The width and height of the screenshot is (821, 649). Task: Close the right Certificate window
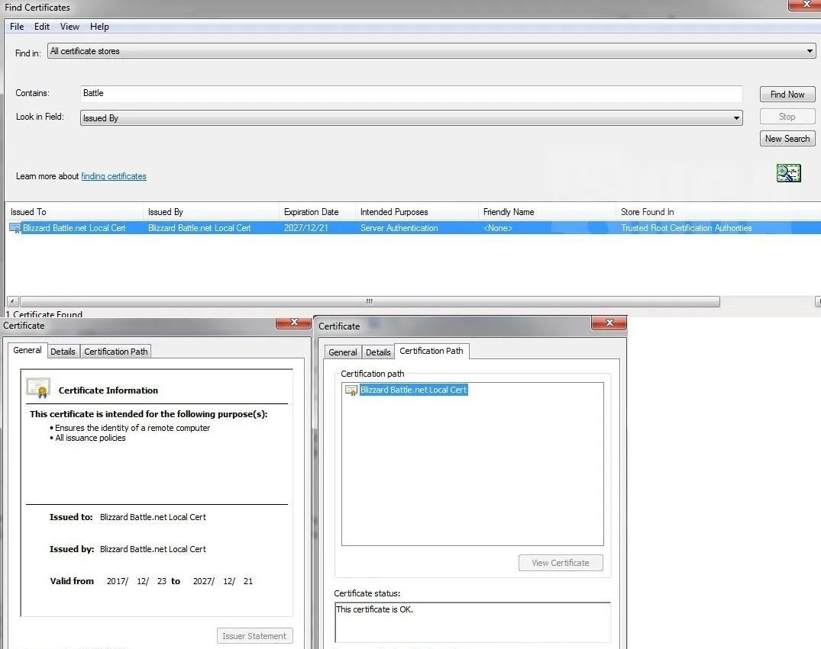(x=609, y=323)
